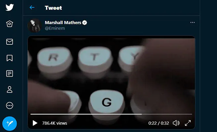Open the More circle menu icon
The height and width of the screenshot is (132, 217).
pos(10,106)
